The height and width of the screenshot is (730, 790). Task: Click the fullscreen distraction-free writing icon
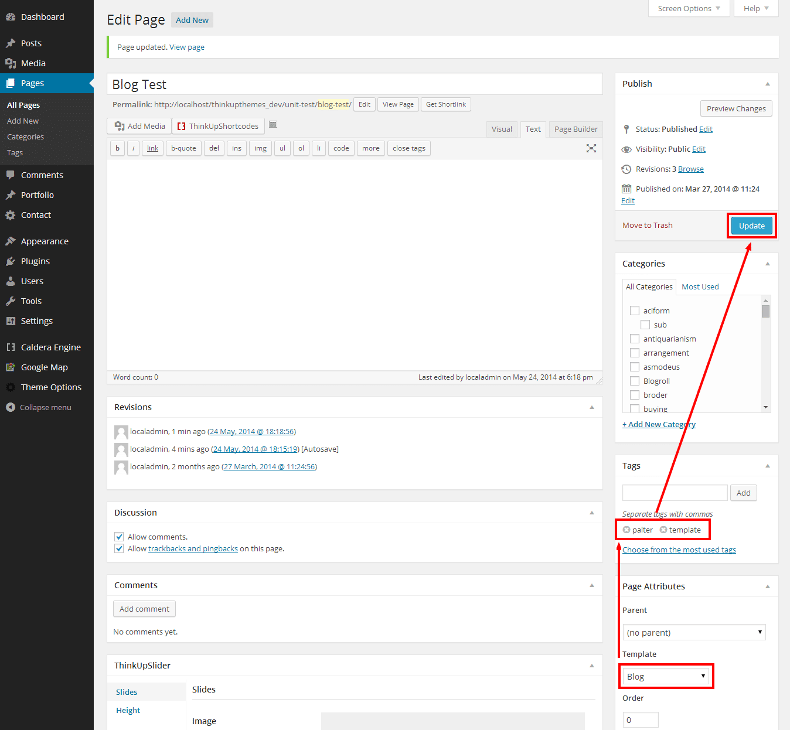tap(591, 148)
